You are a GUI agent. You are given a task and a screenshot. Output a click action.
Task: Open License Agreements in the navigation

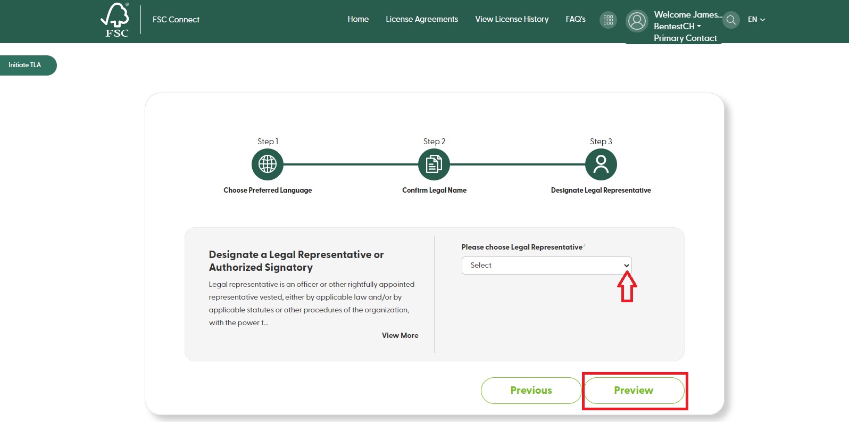click(421, 19)
